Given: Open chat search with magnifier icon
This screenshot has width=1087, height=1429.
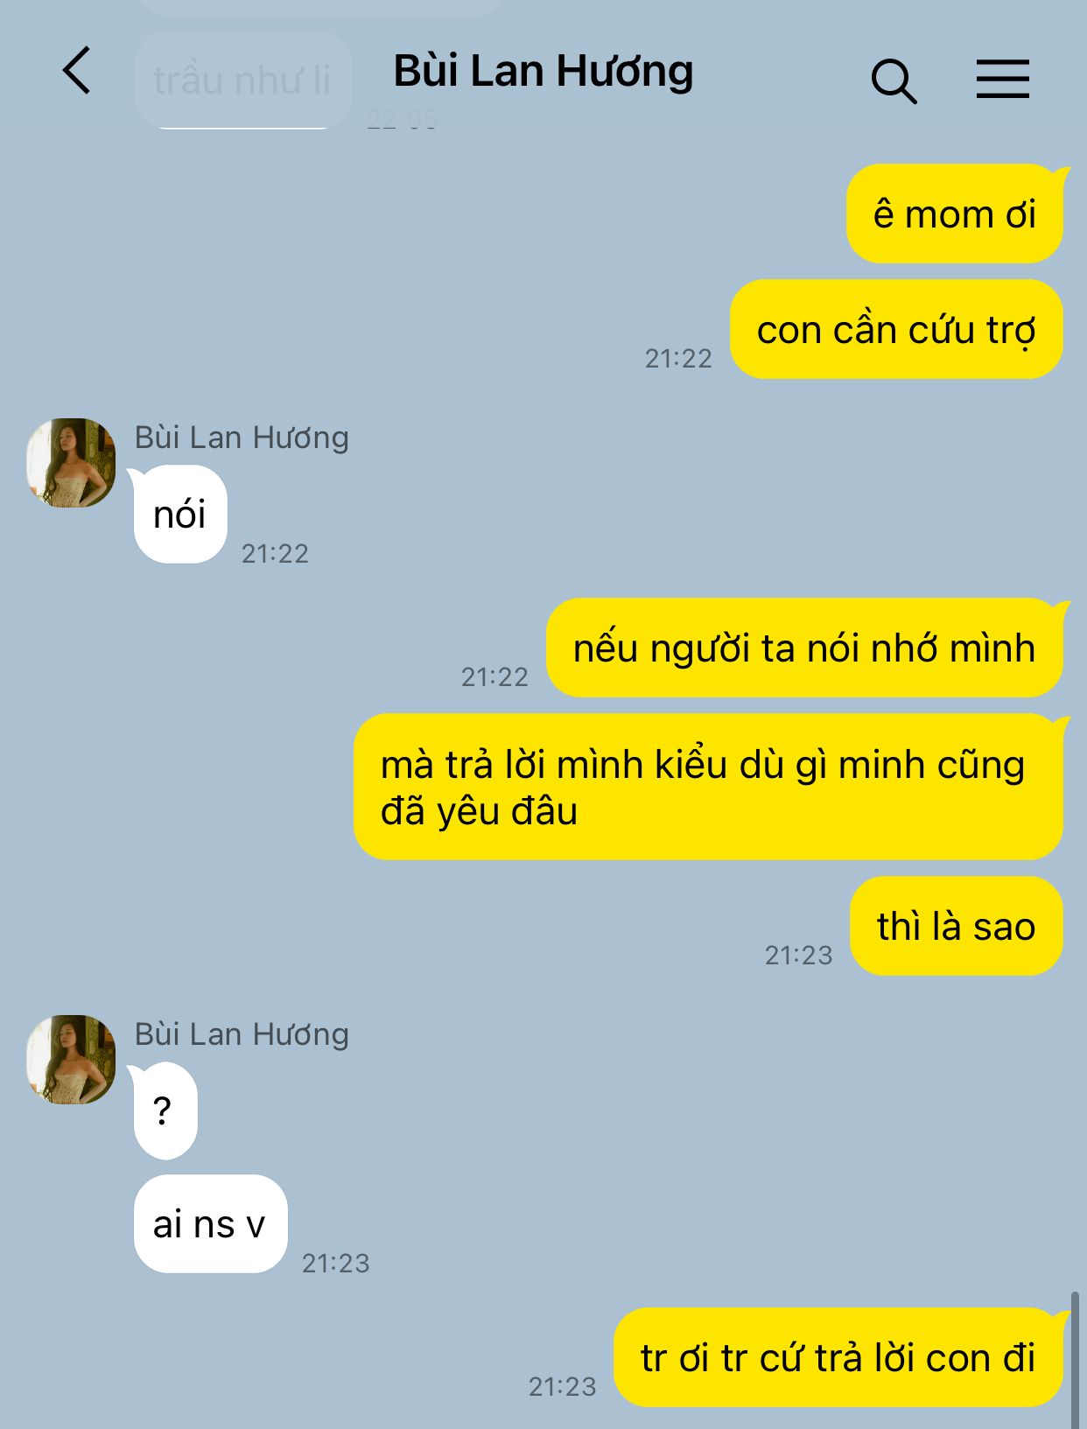Looking at the screenshot, I should 894,81.
